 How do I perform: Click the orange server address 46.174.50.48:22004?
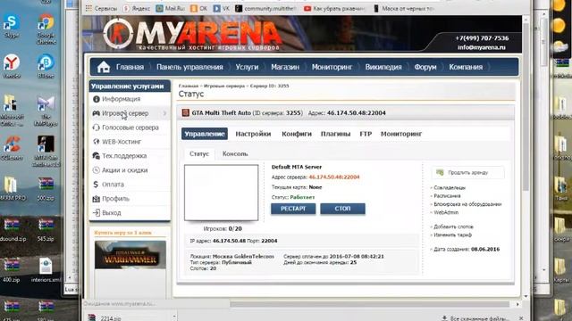coord(334,177)
